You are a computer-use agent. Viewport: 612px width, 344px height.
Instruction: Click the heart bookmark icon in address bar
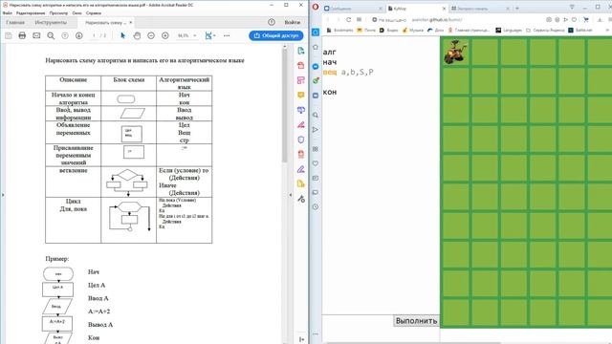[574, 19]
